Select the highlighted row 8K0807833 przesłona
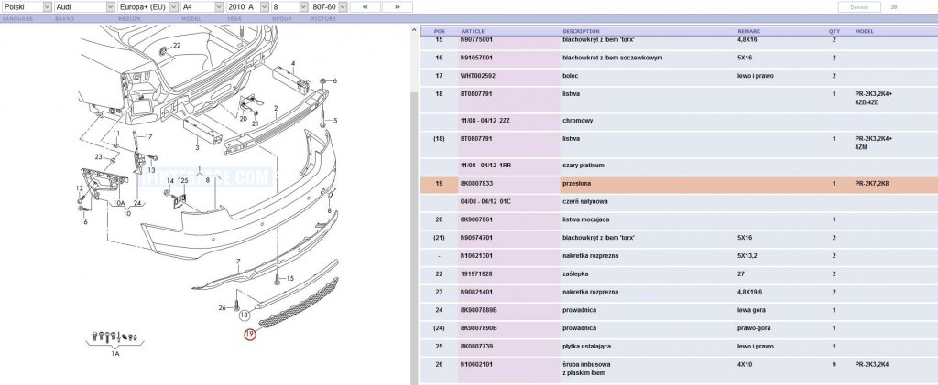 tap(679, 184)
